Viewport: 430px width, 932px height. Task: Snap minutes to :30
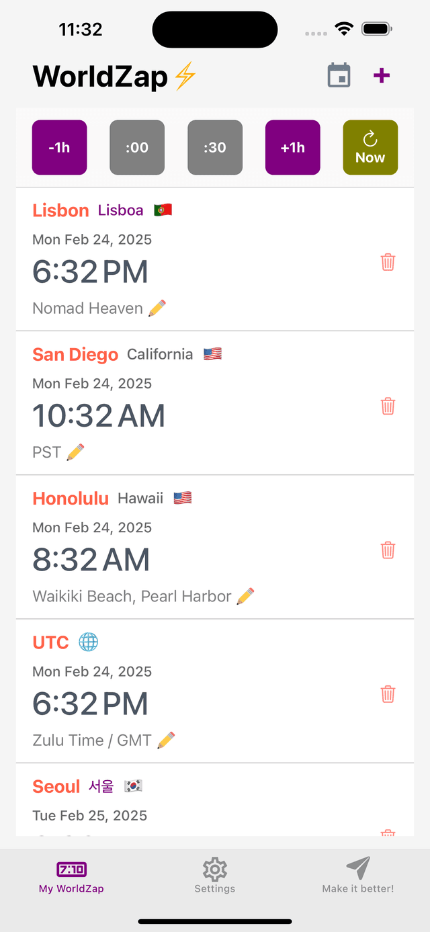click(x=215, y=147)
